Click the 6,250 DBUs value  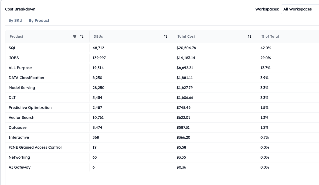click(x=97, y=78)
